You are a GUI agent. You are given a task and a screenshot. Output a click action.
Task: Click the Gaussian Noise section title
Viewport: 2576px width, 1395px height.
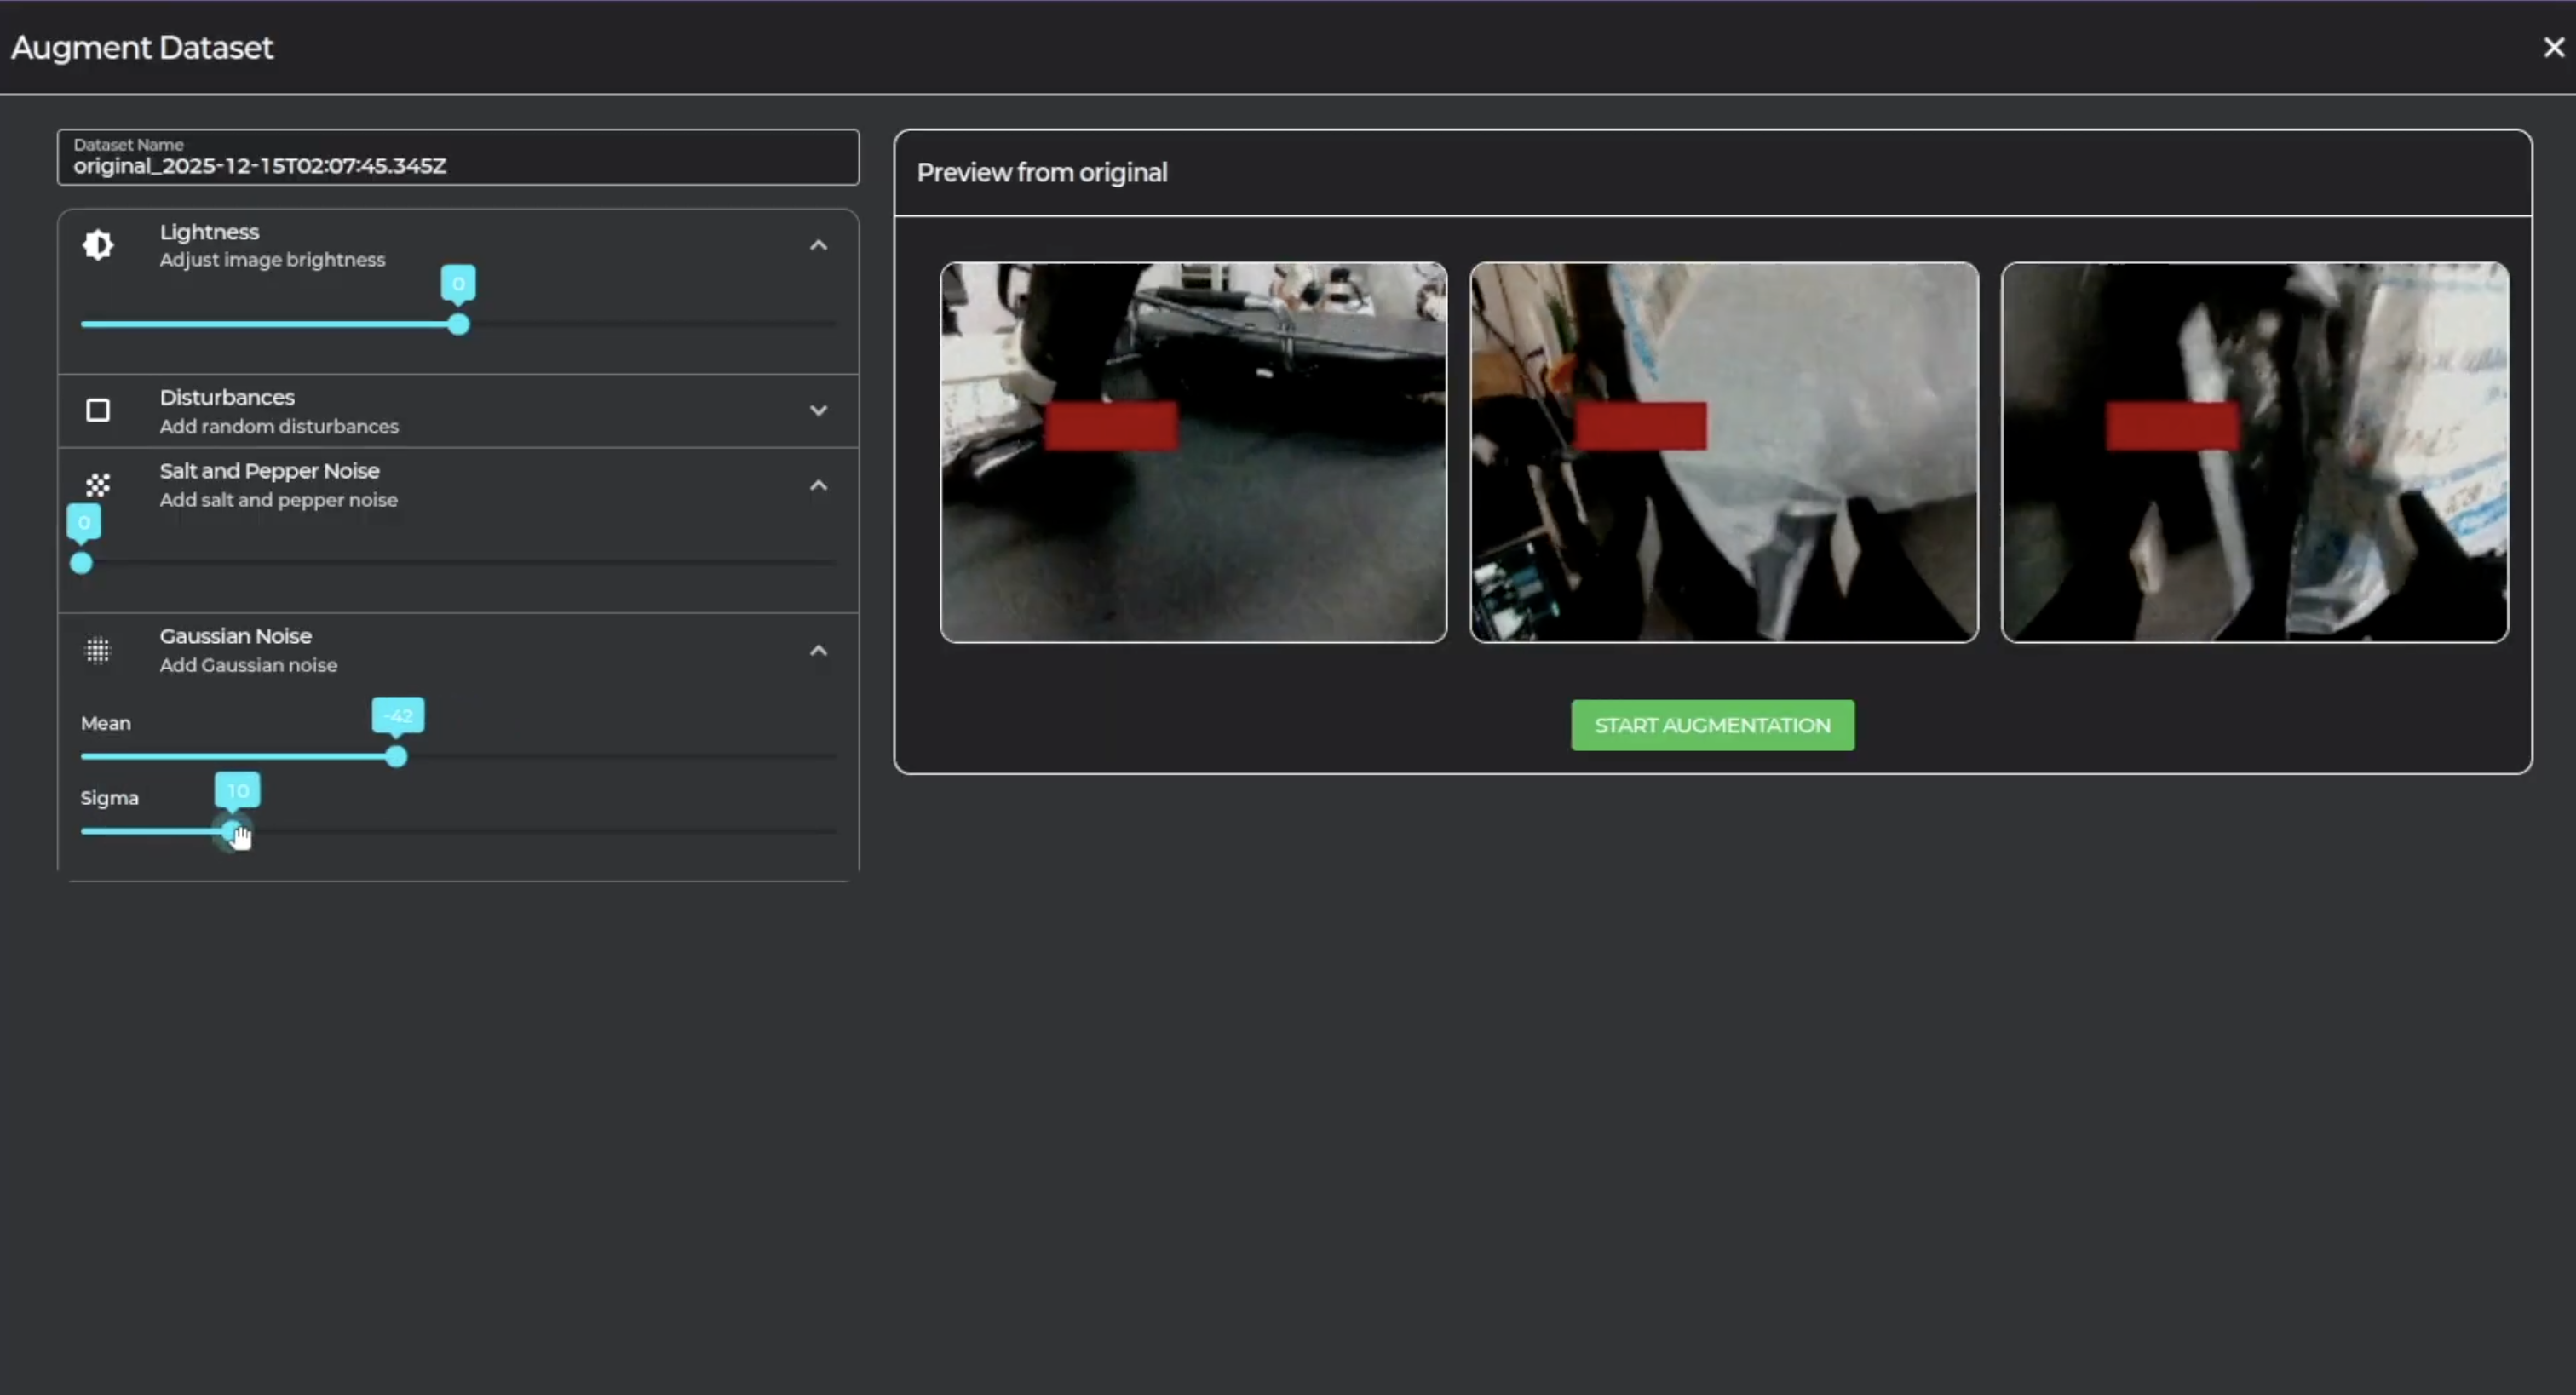coord(236,636)
